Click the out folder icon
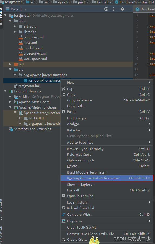 (x=16, y=64)
